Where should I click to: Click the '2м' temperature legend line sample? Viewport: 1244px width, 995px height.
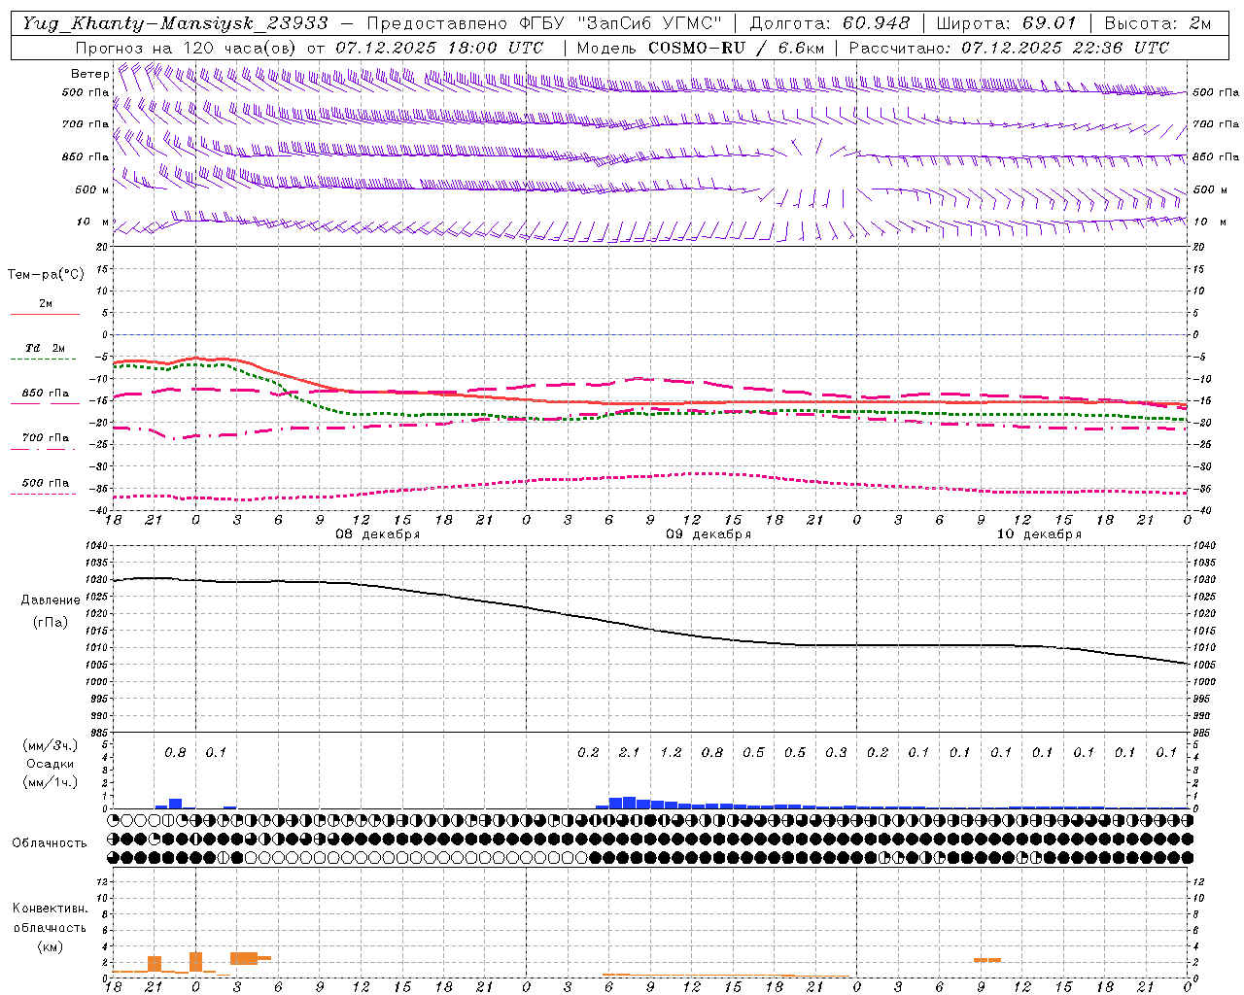[x=45, y=314]
